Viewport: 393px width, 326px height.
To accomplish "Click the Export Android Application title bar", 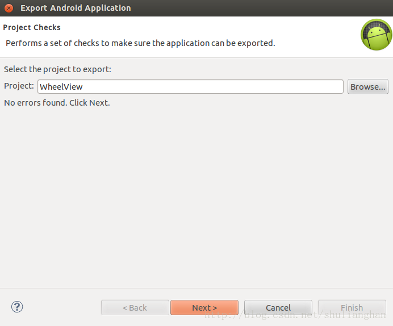I will [x=196, y=8].
